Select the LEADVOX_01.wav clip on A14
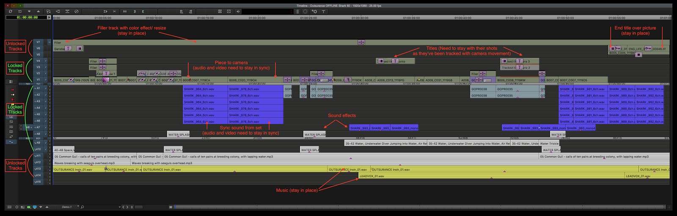This screenshot has height=216, width=677. point(492,175)
